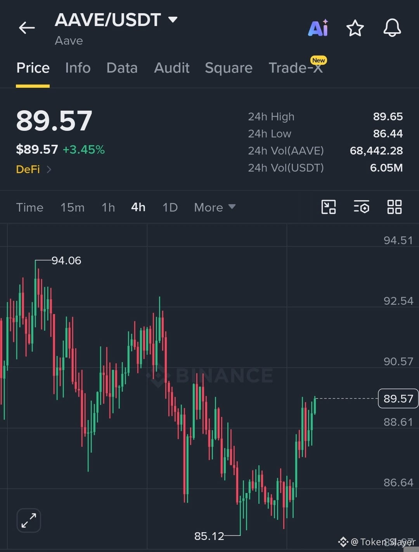419x552 pixels.
Task: Tap the 92.54 axis price label
Action: point(398,301)
